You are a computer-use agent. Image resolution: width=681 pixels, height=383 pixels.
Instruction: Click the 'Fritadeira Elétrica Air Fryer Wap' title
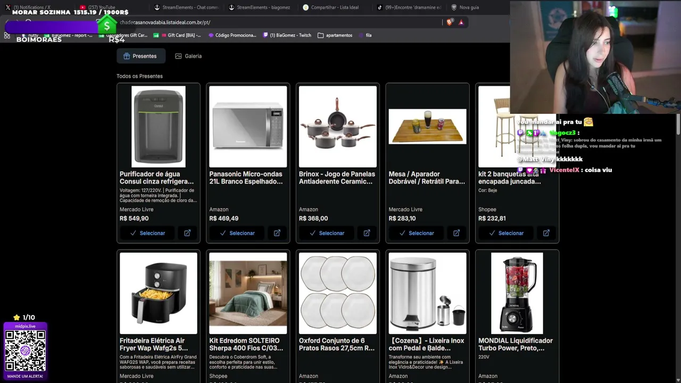(x=154, y=344)
